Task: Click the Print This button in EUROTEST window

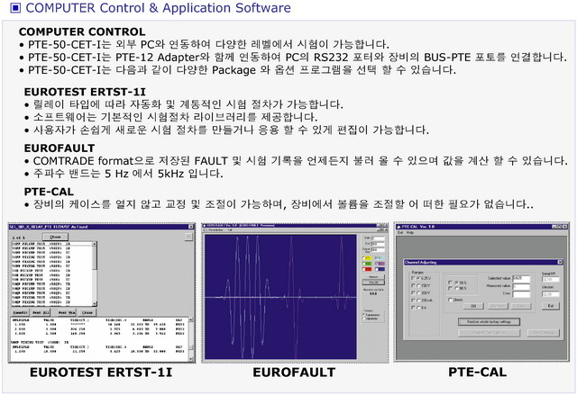Action: click(67, 312)
